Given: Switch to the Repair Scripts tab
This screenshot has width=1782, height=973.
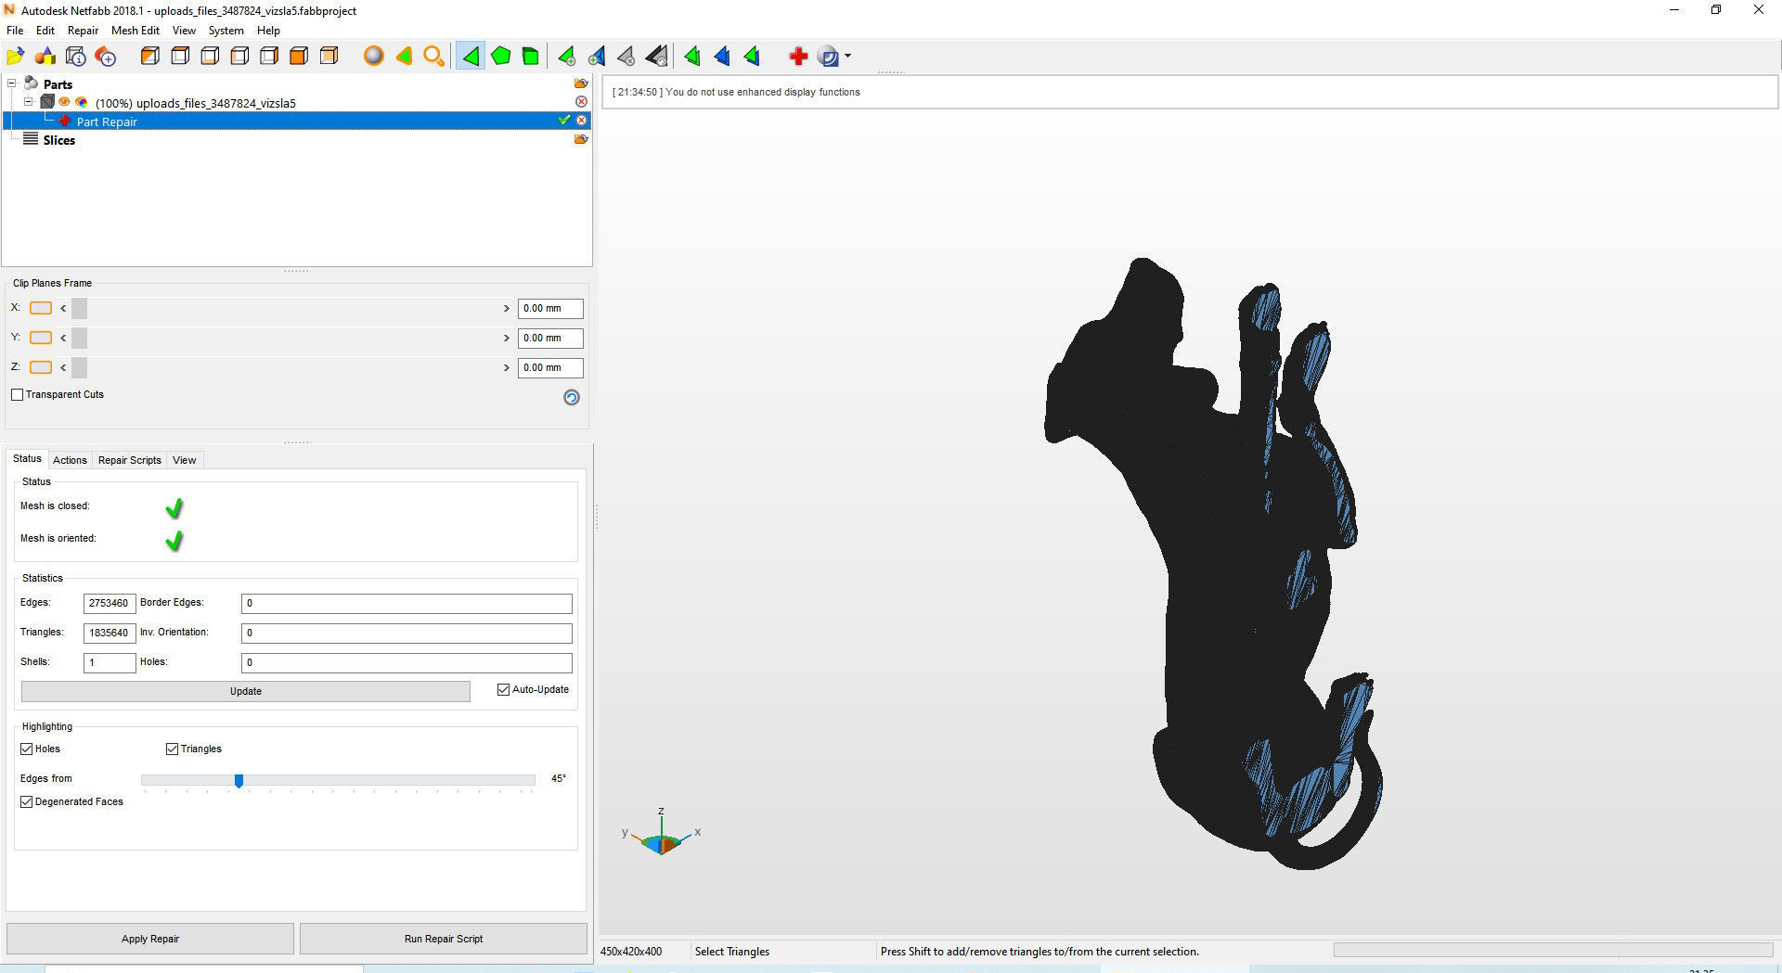Looking at the screenshot, I should pyautogui.click(x=130, y=460).
